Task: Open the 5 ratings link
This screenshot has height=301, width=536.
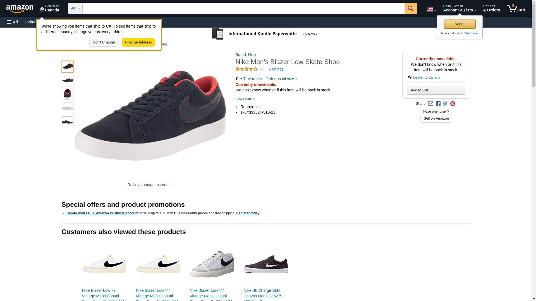Action: pyautogui.click(x=276, y=69)
